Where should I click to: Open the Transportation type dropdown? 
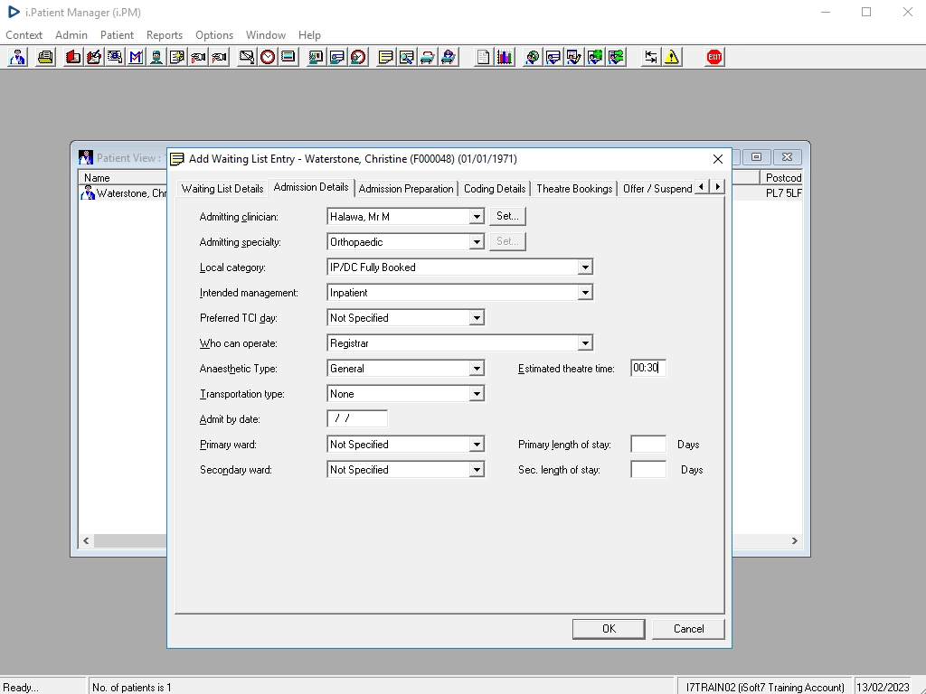tap(477, 394)
